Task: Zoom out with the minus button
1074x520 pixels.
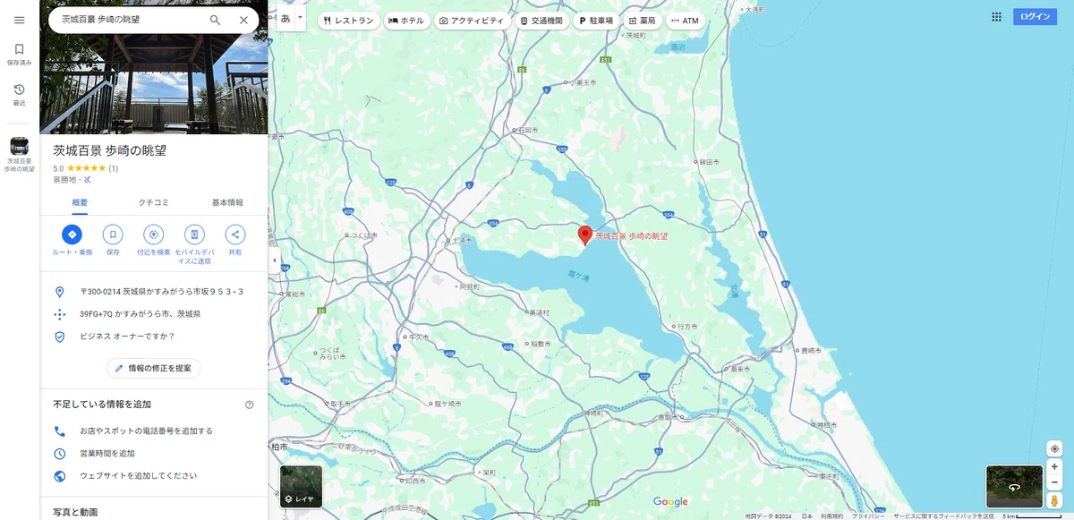Action: pyautogui.click(x=1054, y=482)
